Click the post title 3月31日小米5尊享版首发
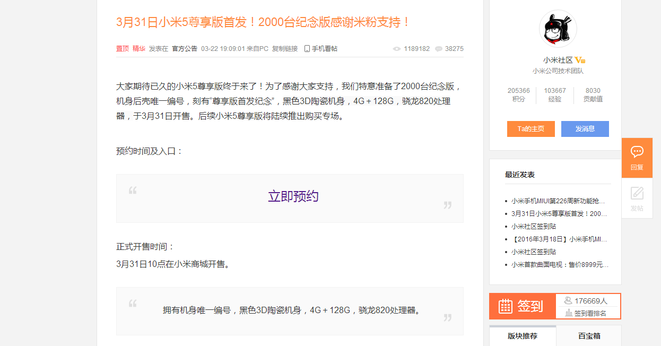This screenshot has height=346, width=661. 264,22
